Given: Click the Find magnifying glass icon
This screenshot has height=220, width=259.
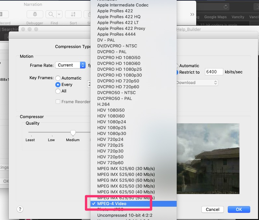Looking at the screenshot, I should (x=51, y=15).
